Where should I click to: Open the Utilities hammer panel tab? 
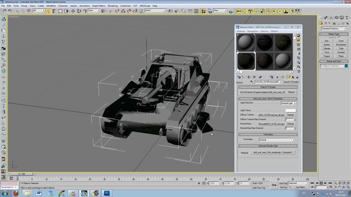(x=347, y=18)
